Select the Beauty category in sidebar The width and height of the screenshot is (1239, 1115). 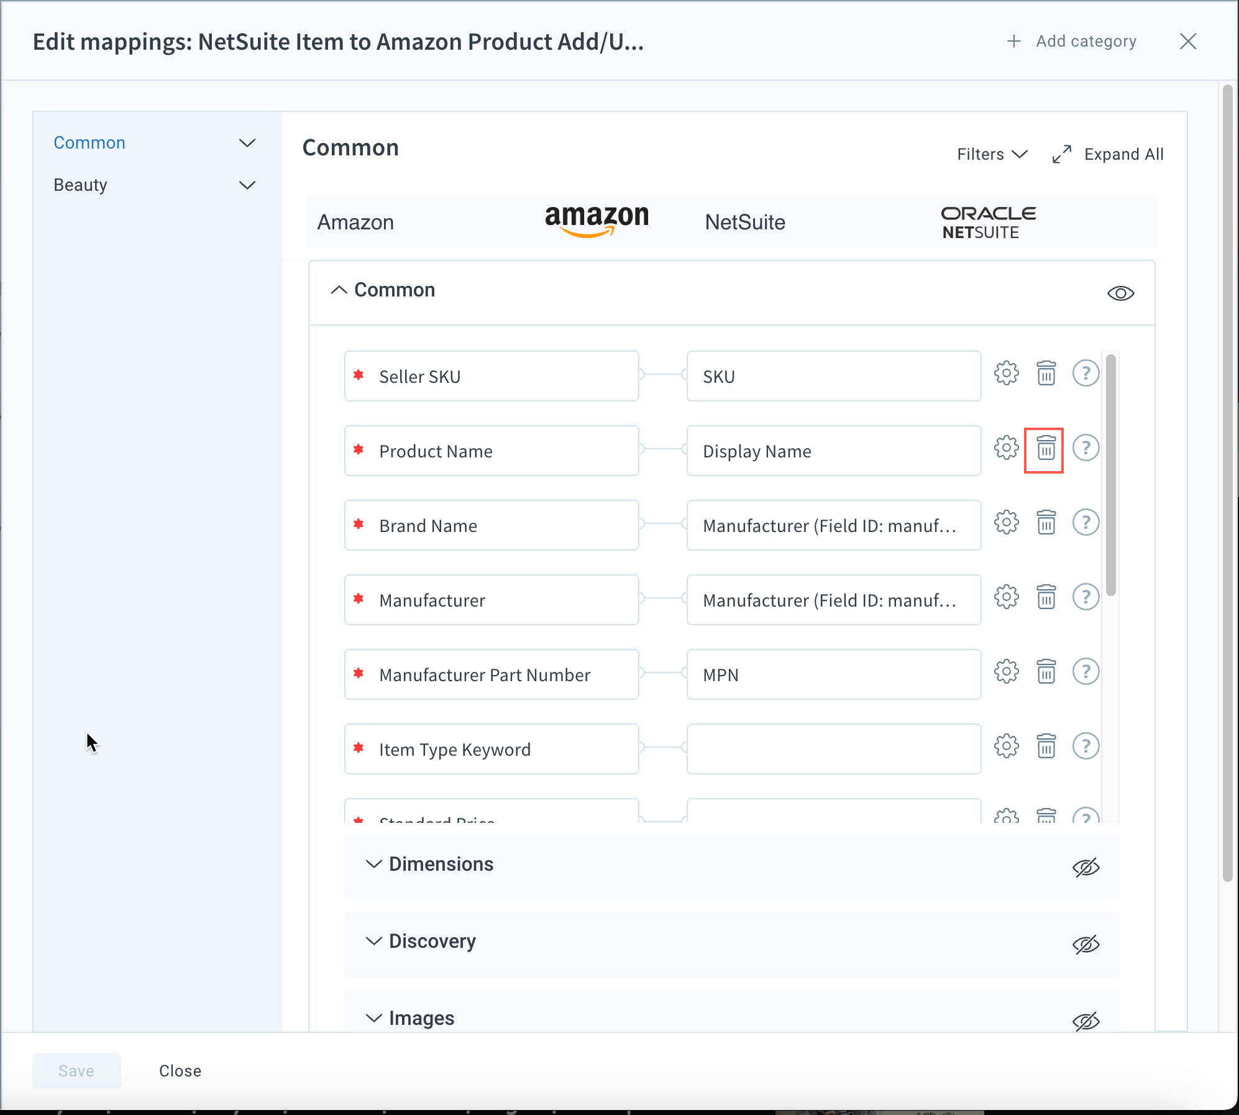(x=80, y=185)
